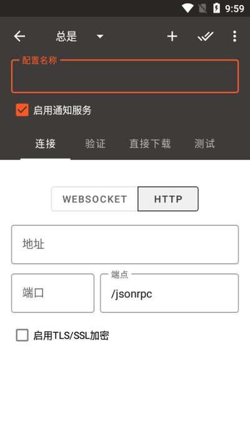Viewport: 250px width, 445px height.
Task: Open the three-dot overflow menu
Action: click(234, 36)
